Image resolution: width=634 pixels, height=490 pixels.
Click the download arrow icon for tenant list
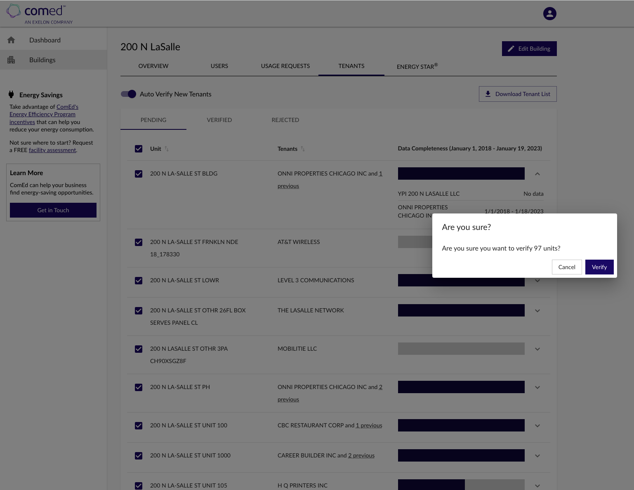coord(488,94)
